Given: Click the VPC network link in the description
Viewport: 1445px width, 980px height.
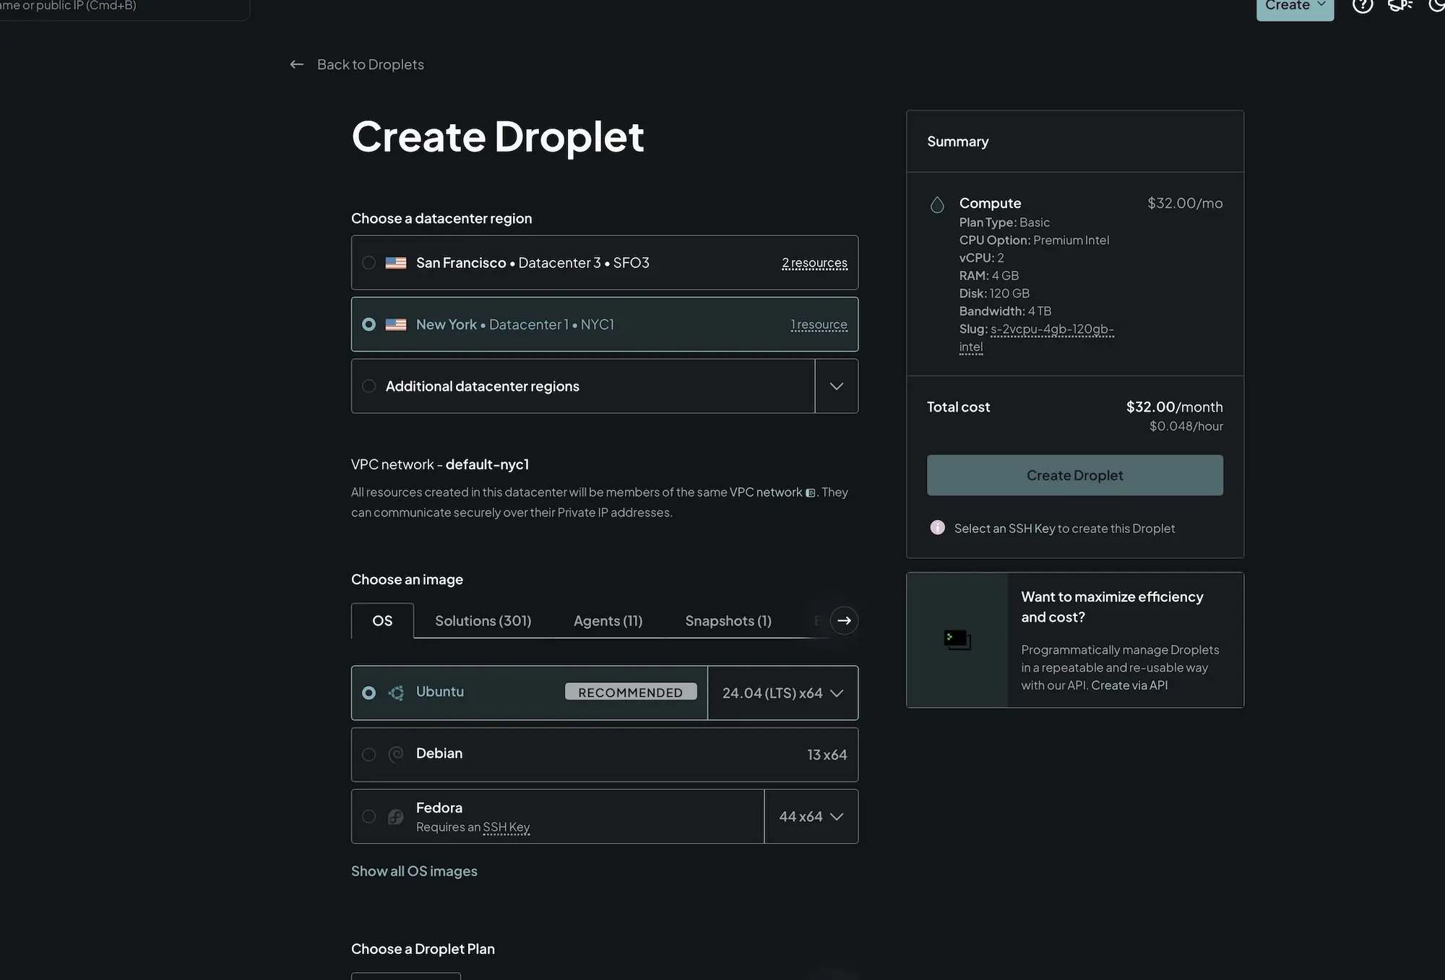Looking at the screenshot, I should coord(766,493).
